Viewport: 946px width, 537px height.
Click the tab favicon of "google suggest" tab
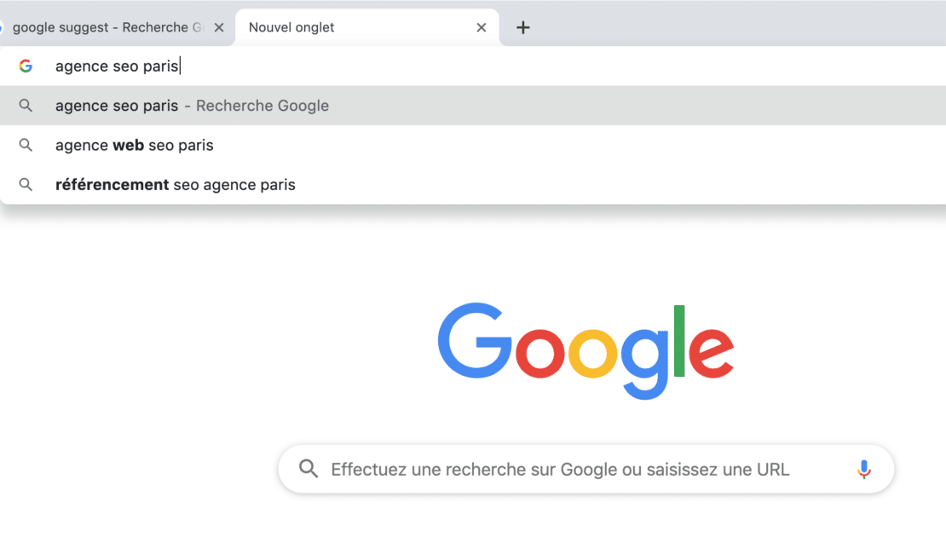[2, 27]
